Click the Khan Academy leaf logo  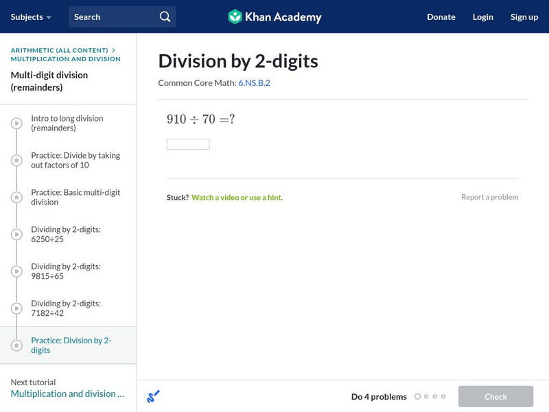(x=235, y=16)
